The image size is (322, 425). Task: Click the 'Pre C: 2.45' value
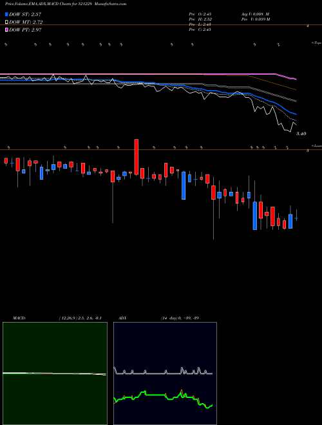200,30
